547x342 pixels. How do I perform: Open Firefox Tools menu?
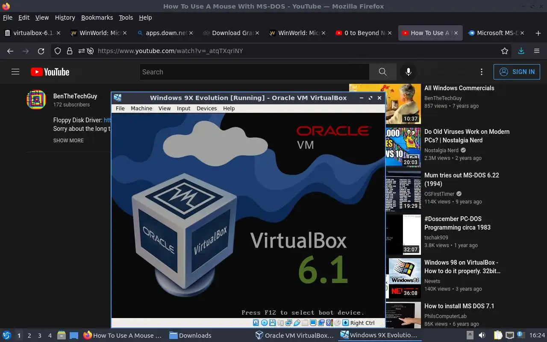tap(126, 18)
